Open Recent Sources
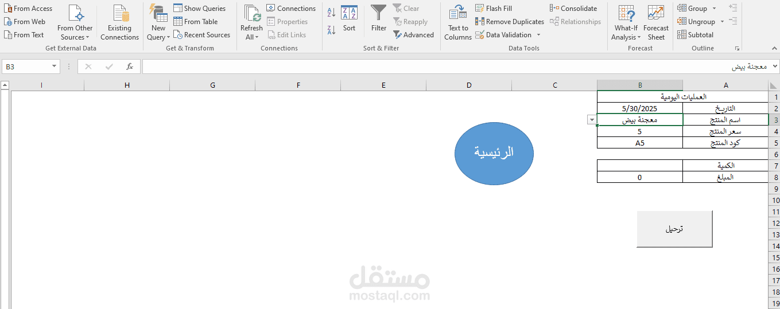This screenshot has width=780, height=309. [201, 35]
